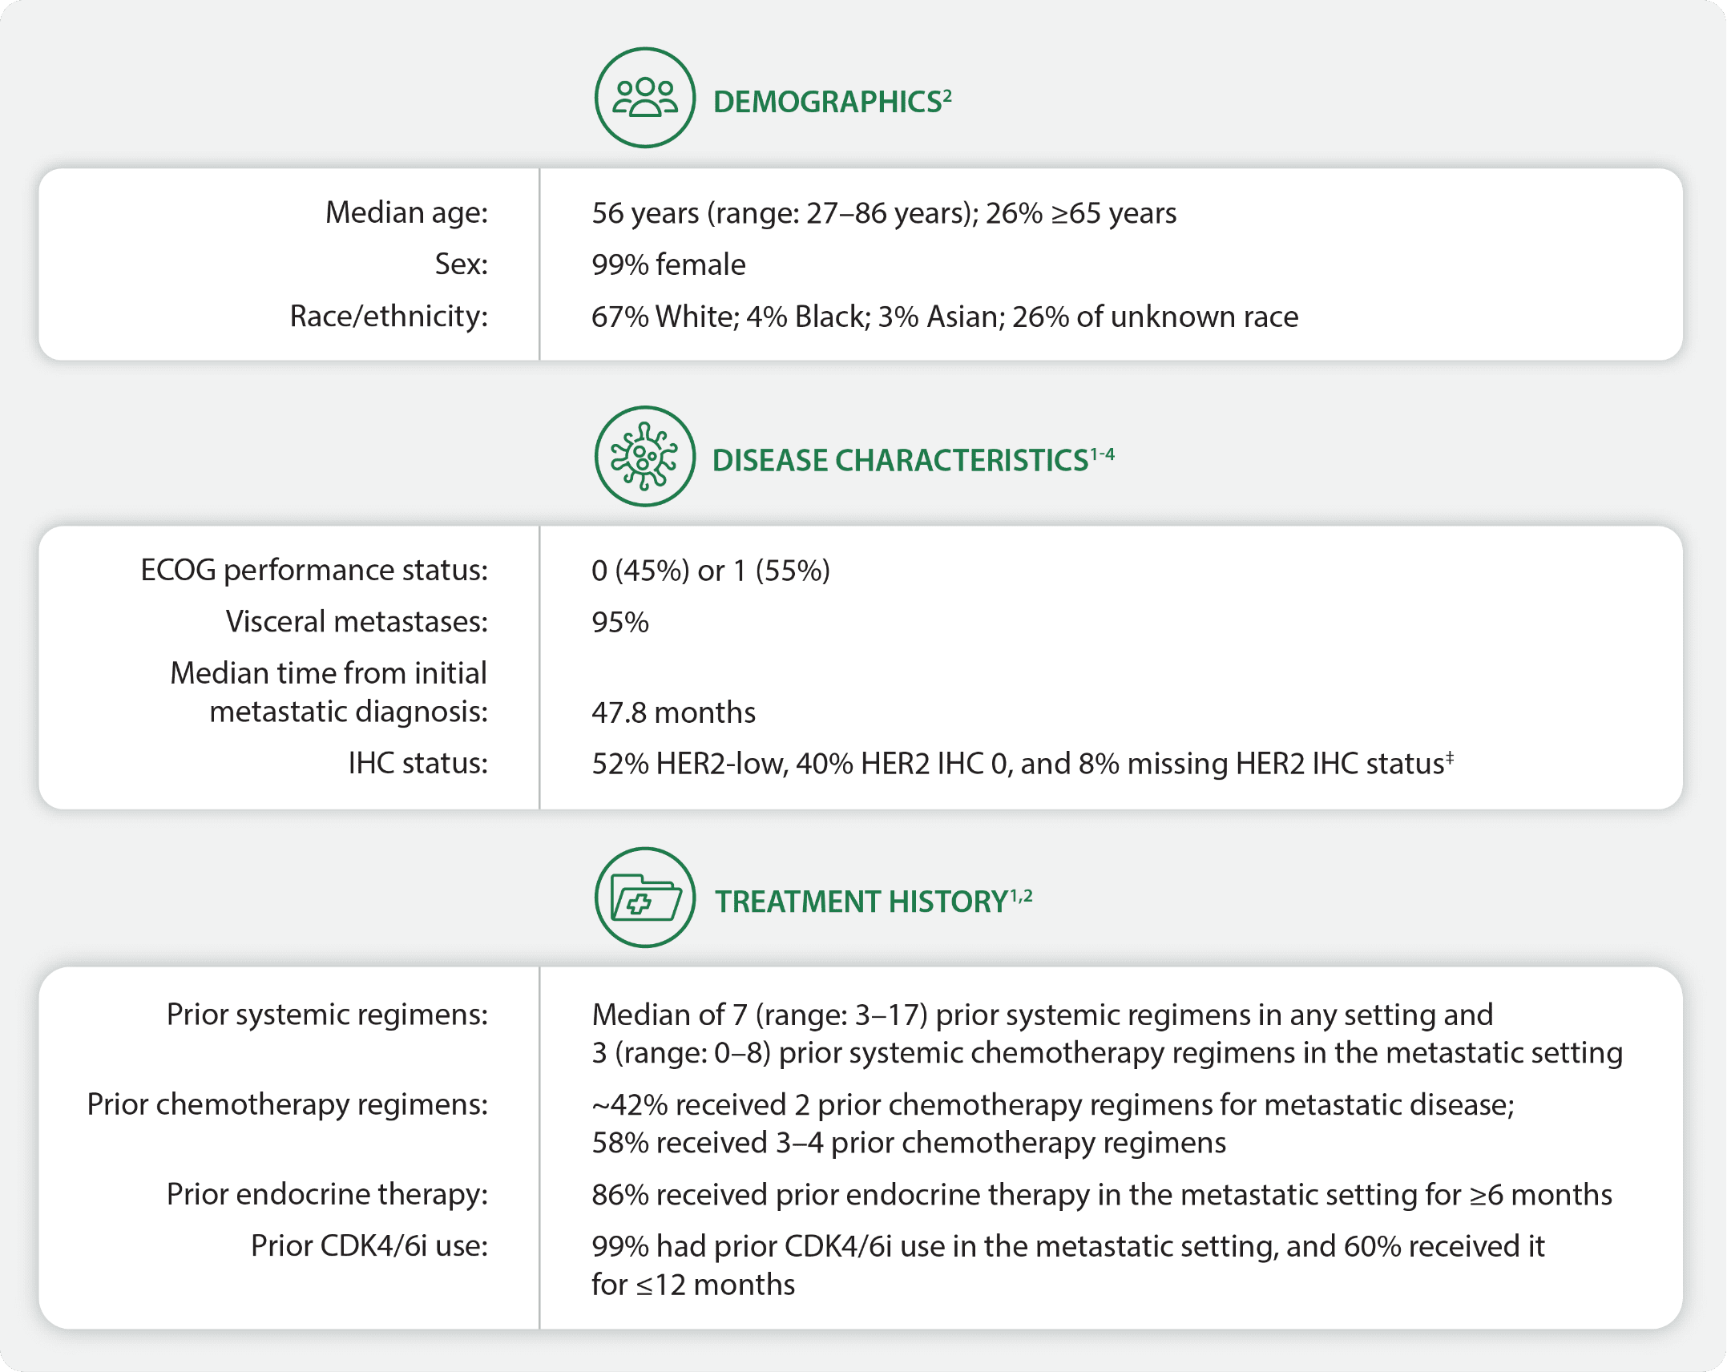Click the '95%' visceral metastases value

click(x=620, y=622)
